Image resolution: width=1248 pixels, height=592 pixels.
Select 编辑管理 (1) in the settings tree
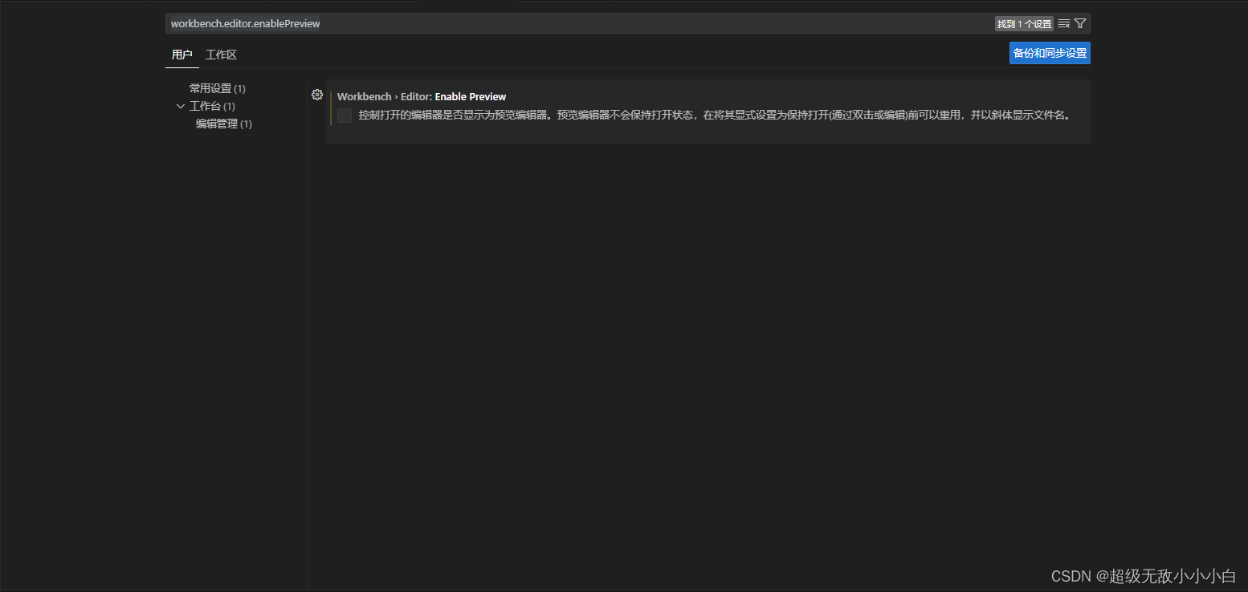tap(224, 124)
